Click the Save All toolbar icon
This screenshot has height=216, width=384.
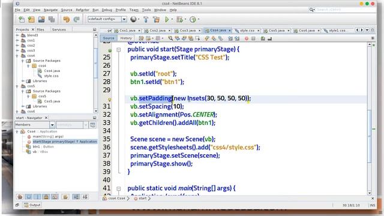[x=52, y=19]
